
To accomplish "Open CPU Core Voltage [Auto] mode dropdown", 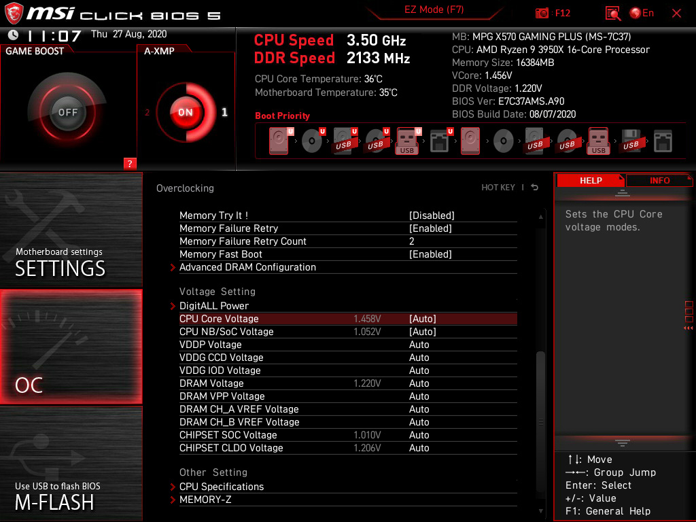I will pos(423,319).
